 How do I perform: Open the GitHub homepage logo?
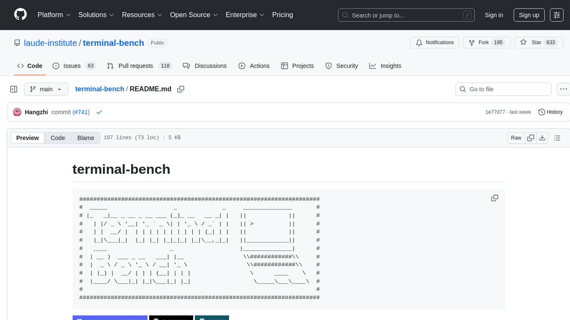pos(21,15)
